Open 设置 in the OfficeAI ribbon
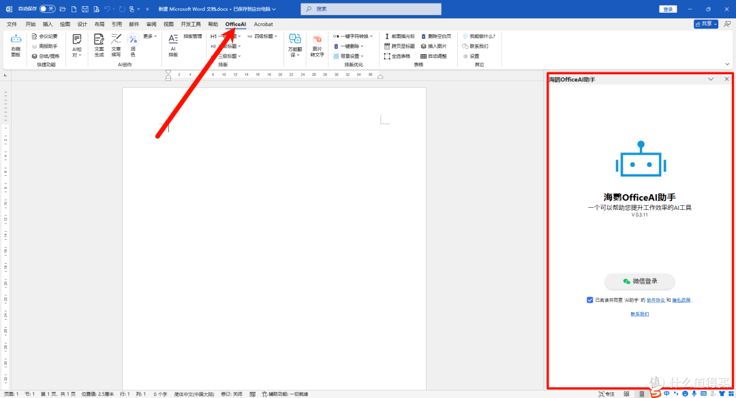The width and height of the screenshot is (736, 398). click(x=472, y=56)
